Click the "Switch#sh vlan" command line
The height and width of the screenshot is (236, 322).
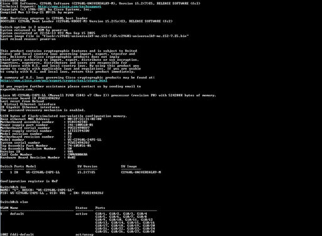pos(14,202)
